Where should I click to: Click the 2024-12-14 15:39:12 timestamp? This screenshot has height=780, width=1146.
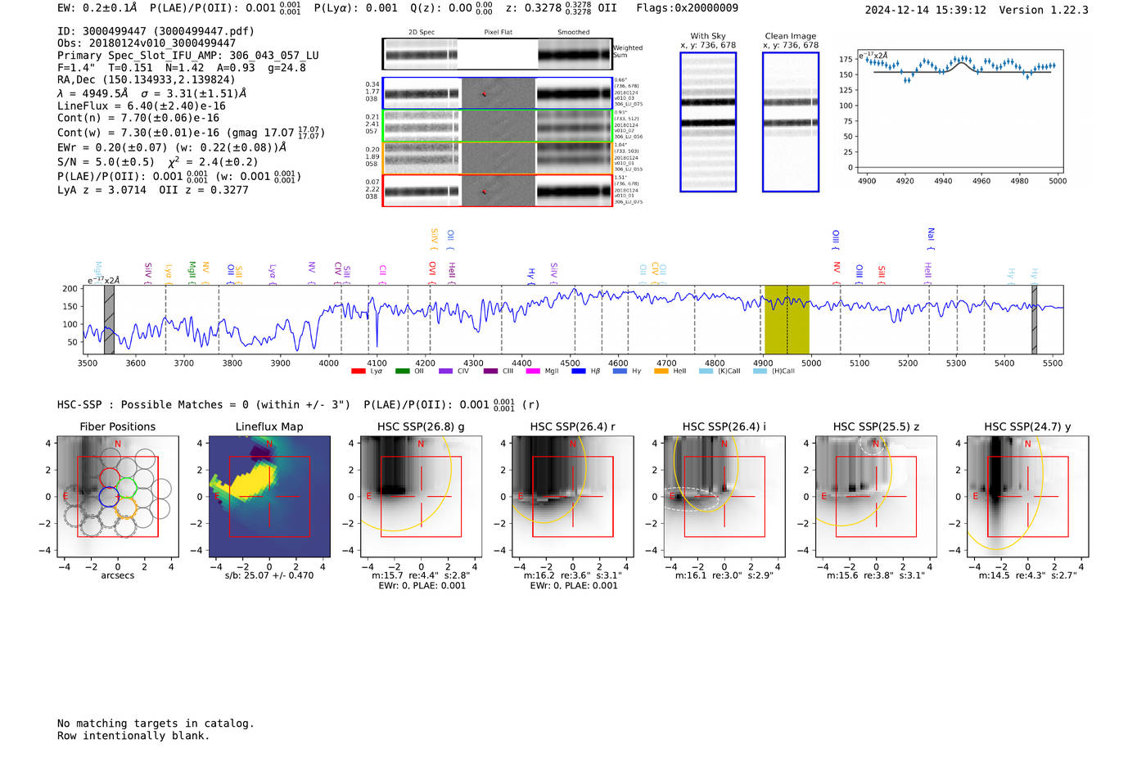(x=926, y=10)
